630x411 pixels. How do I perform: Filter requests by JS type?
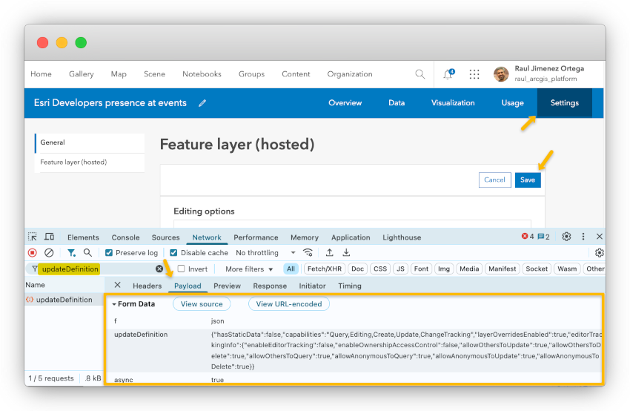coord(400,269)
